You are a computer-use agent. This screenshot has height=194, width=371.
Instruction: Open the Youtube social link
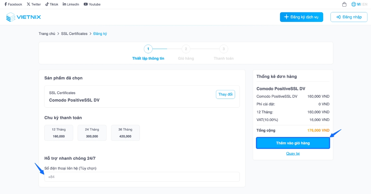tap(92, 4)
